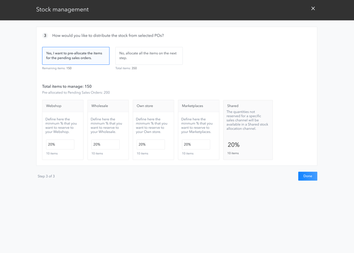Screen dimensions: 354x253
Task: Select the Wholesale card title
Action: (x=100, y=106)
